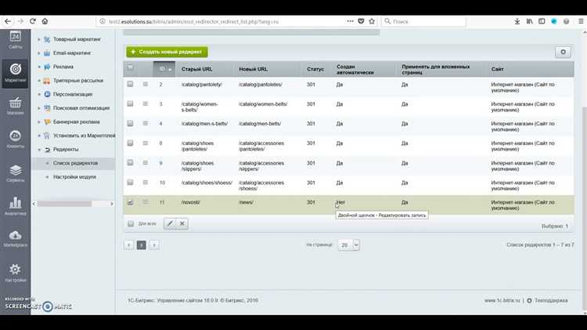Sort by ID column header
Image resolution: width=587 pixels, height=330 pixels.
click(x=164, y=69)
